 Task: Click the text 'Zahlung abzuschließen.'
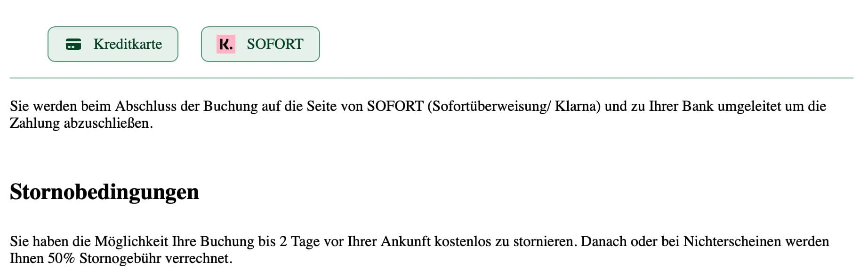[81, 124]
